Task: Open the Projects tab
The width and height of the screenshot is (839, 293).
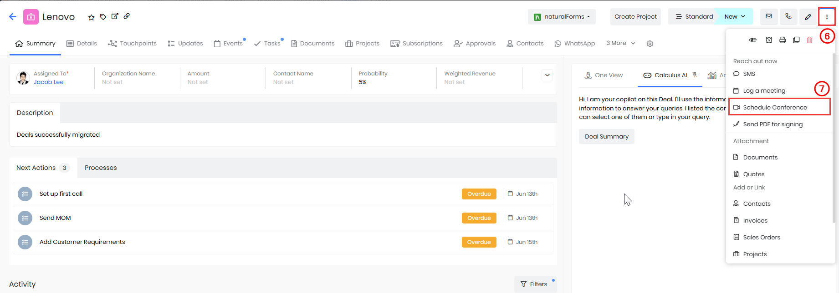Action: 363,44
